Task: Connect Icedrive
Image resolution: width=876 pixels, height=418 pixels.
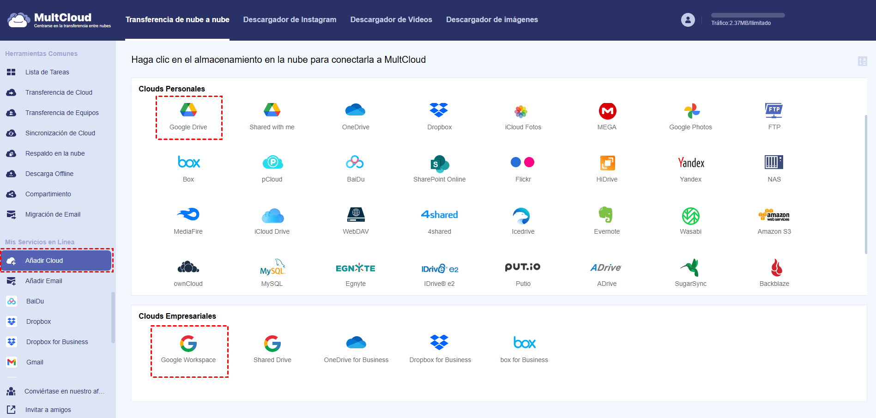Action: point(523,221)
